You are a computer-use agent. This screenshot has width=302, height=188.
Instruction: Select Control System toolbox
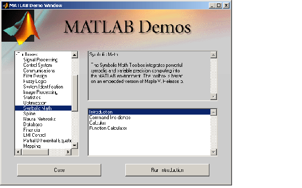tap(38, 65)
